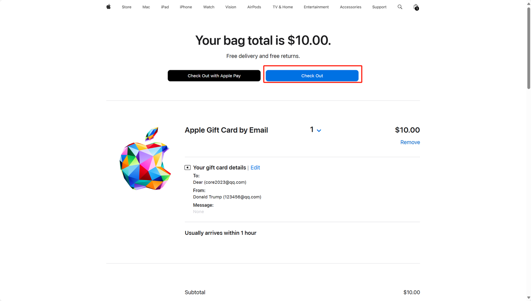Open the search magnifier icon

pos(400,7)
